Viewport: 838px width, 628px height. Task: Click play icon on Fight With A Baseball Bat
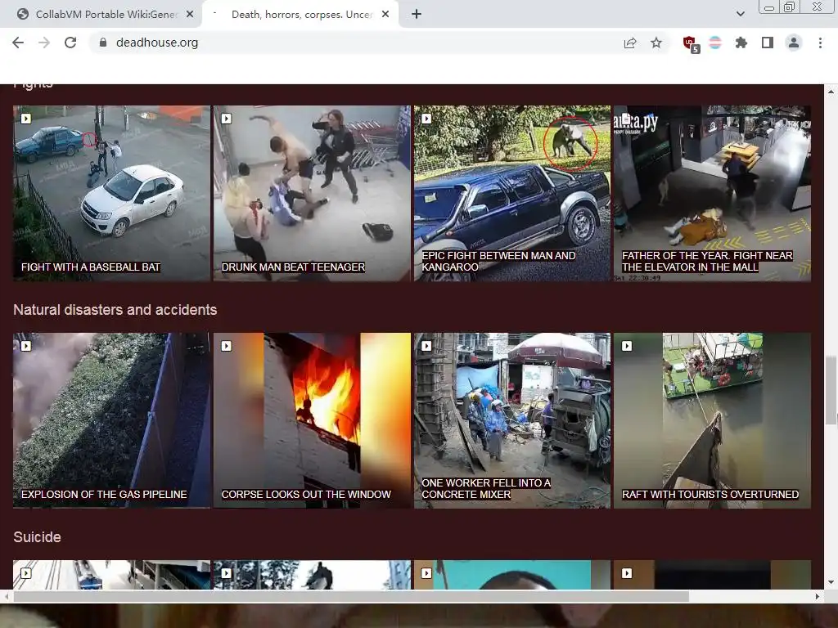[x=25, y=119]
